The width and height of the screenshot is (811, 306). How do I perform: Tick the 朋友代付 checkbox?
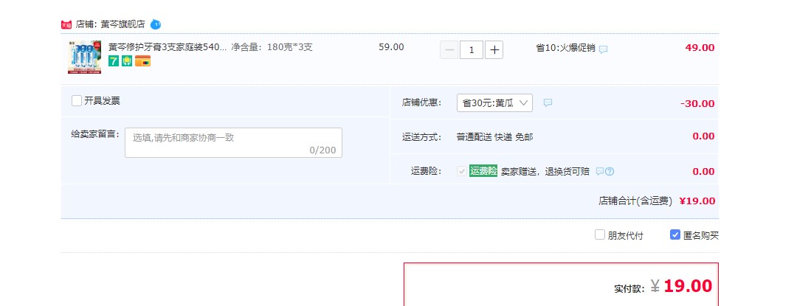[x=599, y=234]
